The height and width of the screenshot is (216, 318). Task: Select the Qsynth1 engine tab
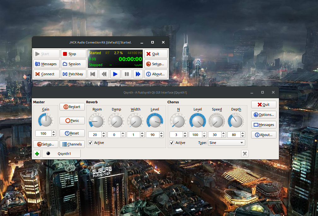(61, 154)
